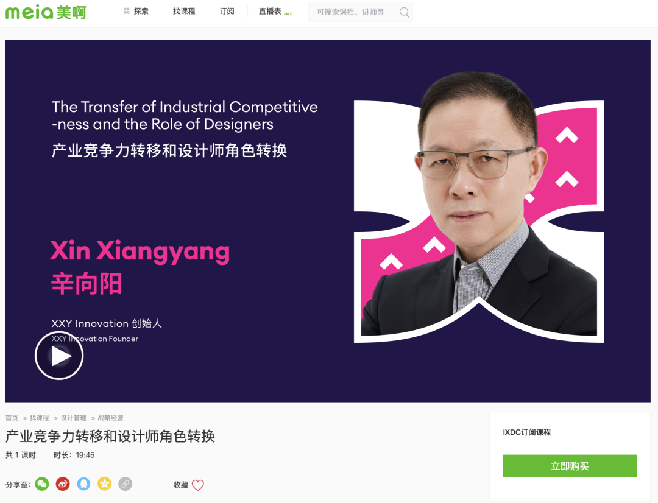658x503 pixels.
Task: Click the 探索 grid icon
Action: coord(126,11)
